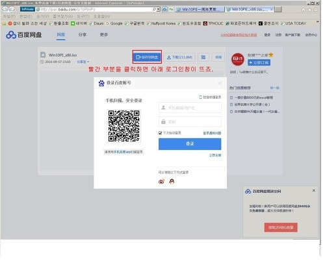Expand the share type dropdown under filename
This screenshot has height=274, width=325.
pos(83,62)
